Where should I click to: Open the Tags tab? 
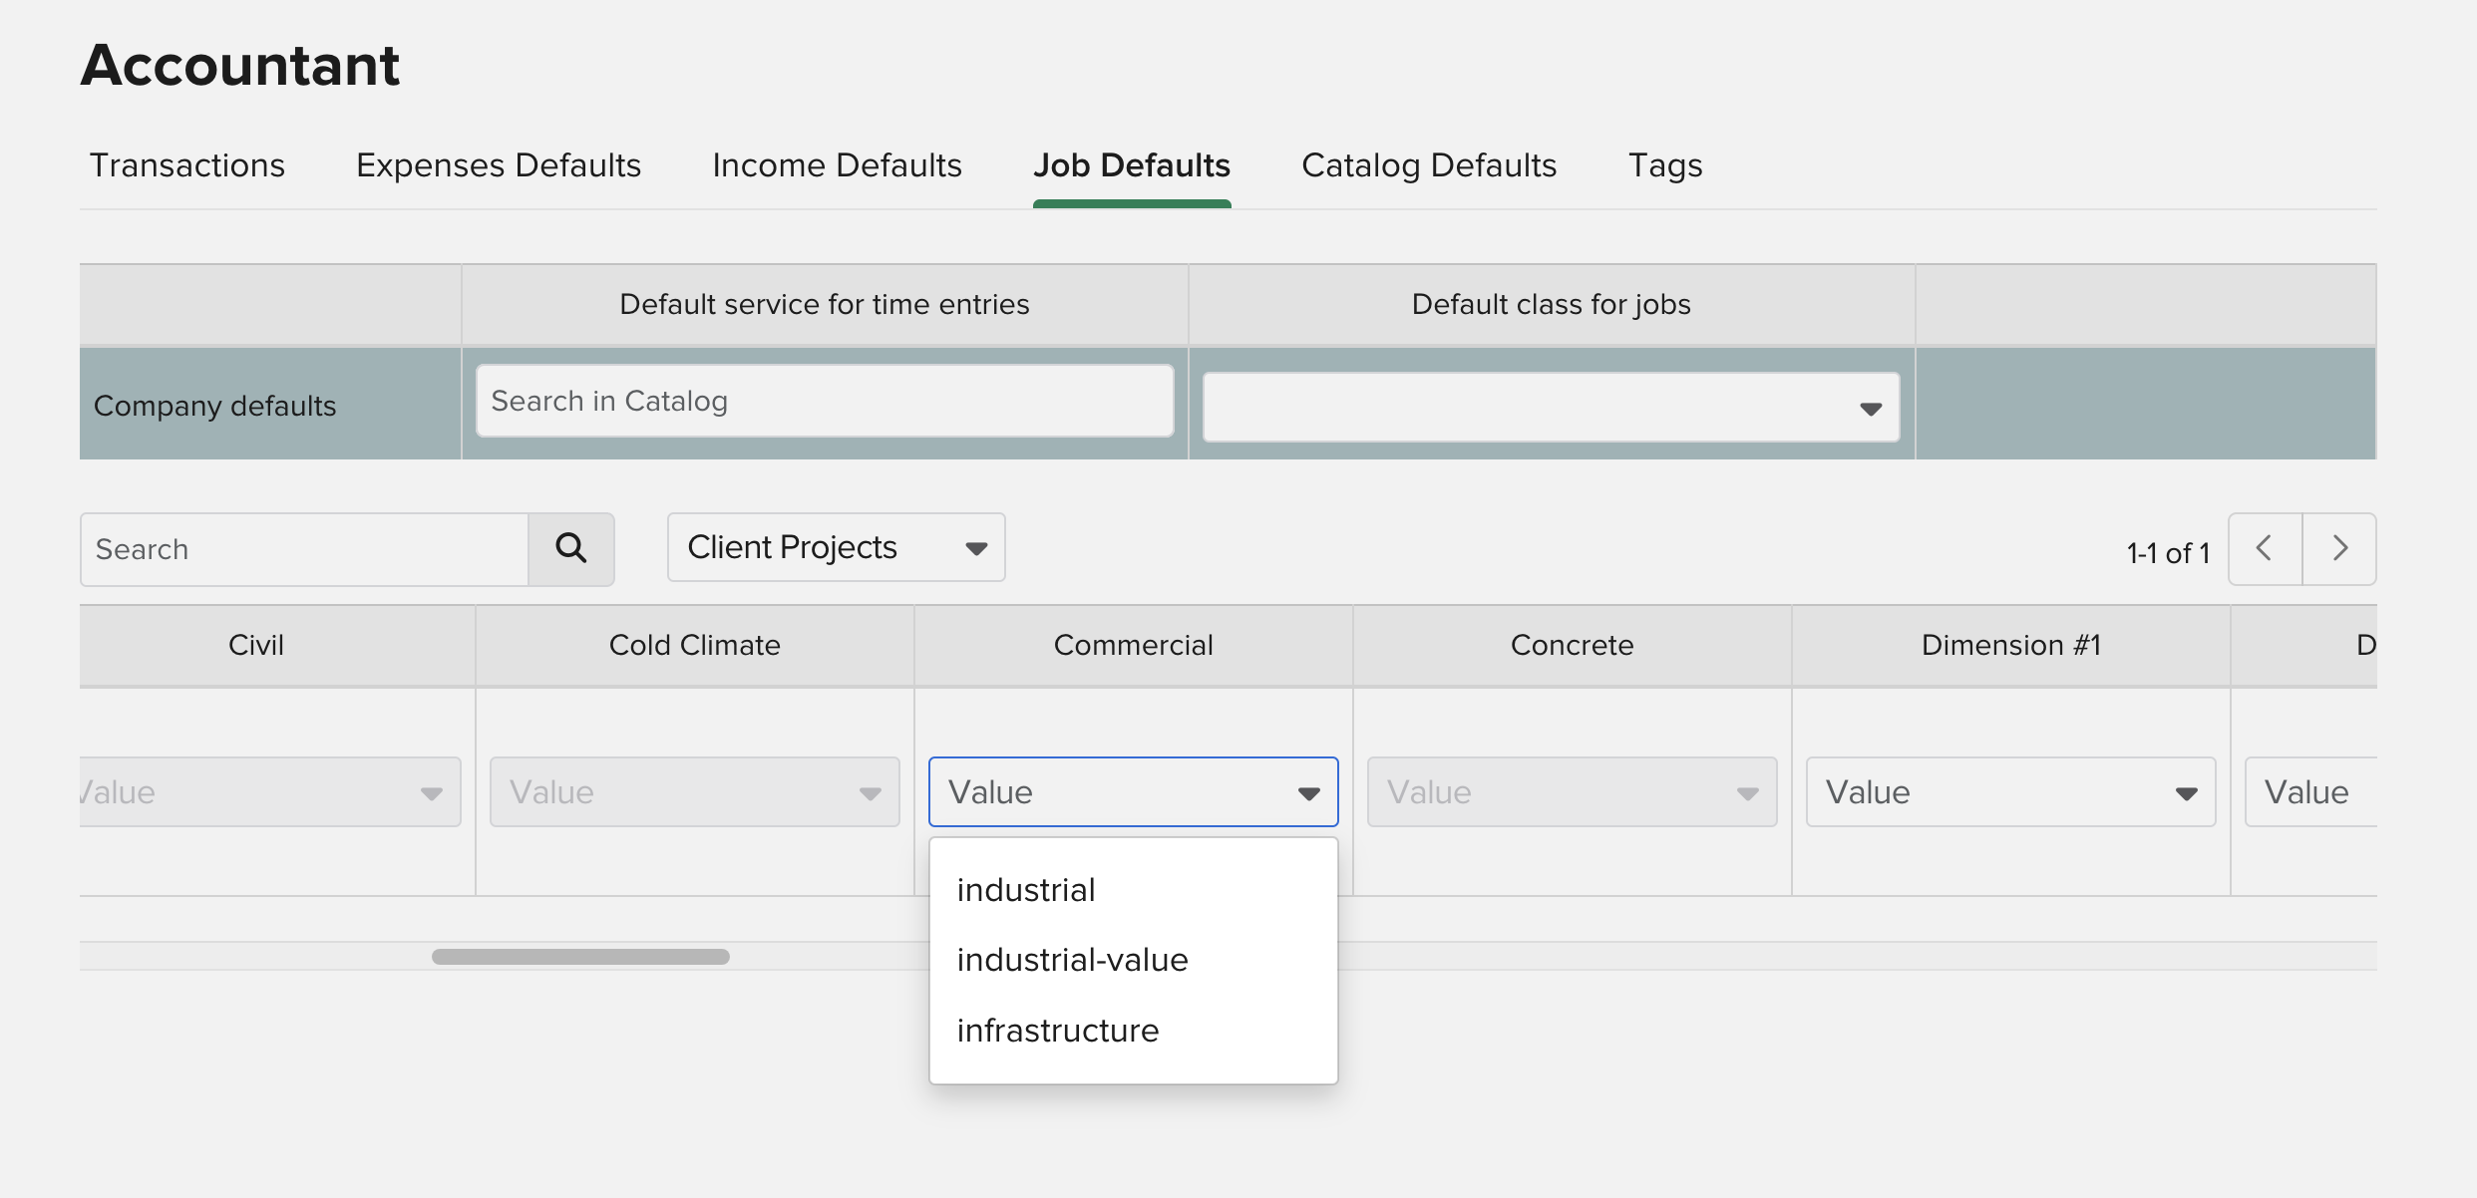click(x=1664, y=165)
